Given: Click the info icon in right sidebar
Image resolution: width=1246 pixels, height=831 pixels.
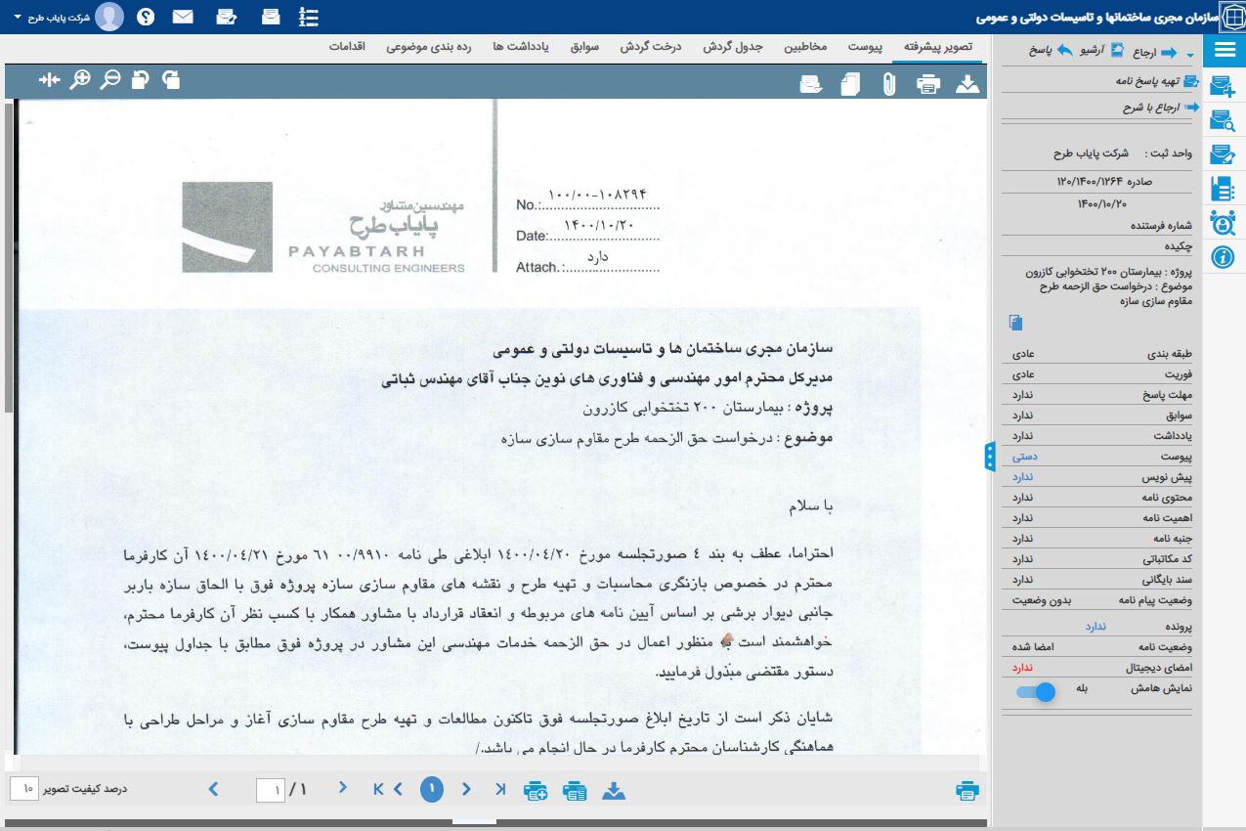Looking at the screenshot, I should click(1223, 257).
